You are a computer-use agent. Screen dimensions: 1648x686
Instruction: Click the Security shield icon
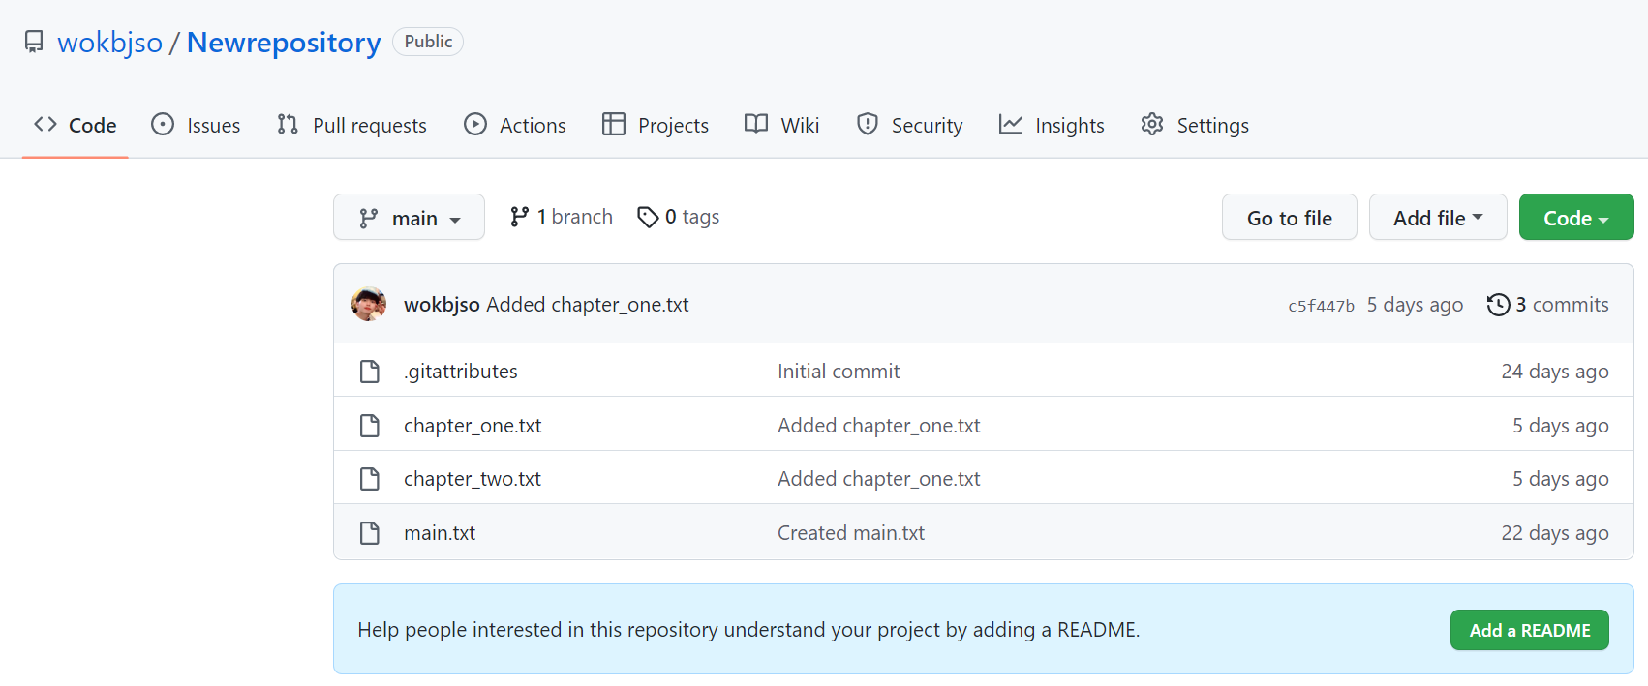point(868,125)
